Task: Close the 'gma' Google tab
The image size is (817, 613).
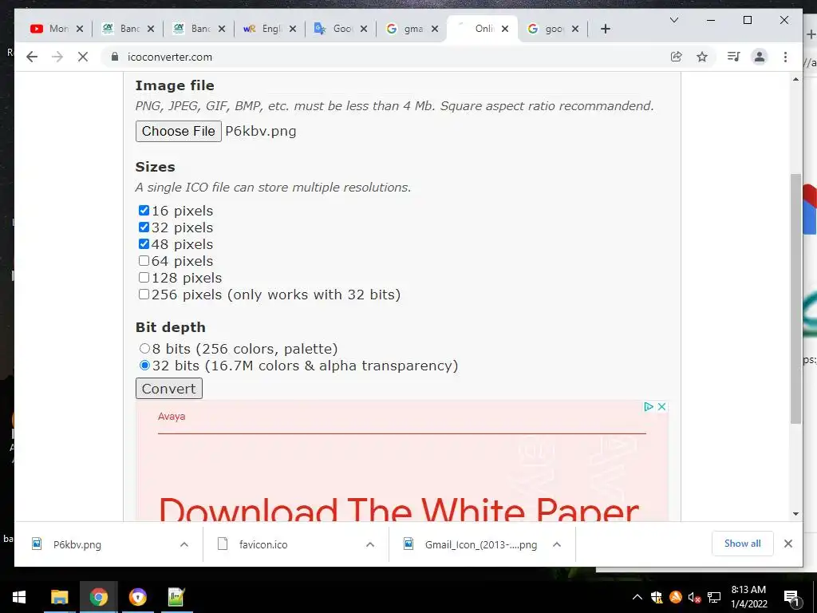Action: click(435, 29)
